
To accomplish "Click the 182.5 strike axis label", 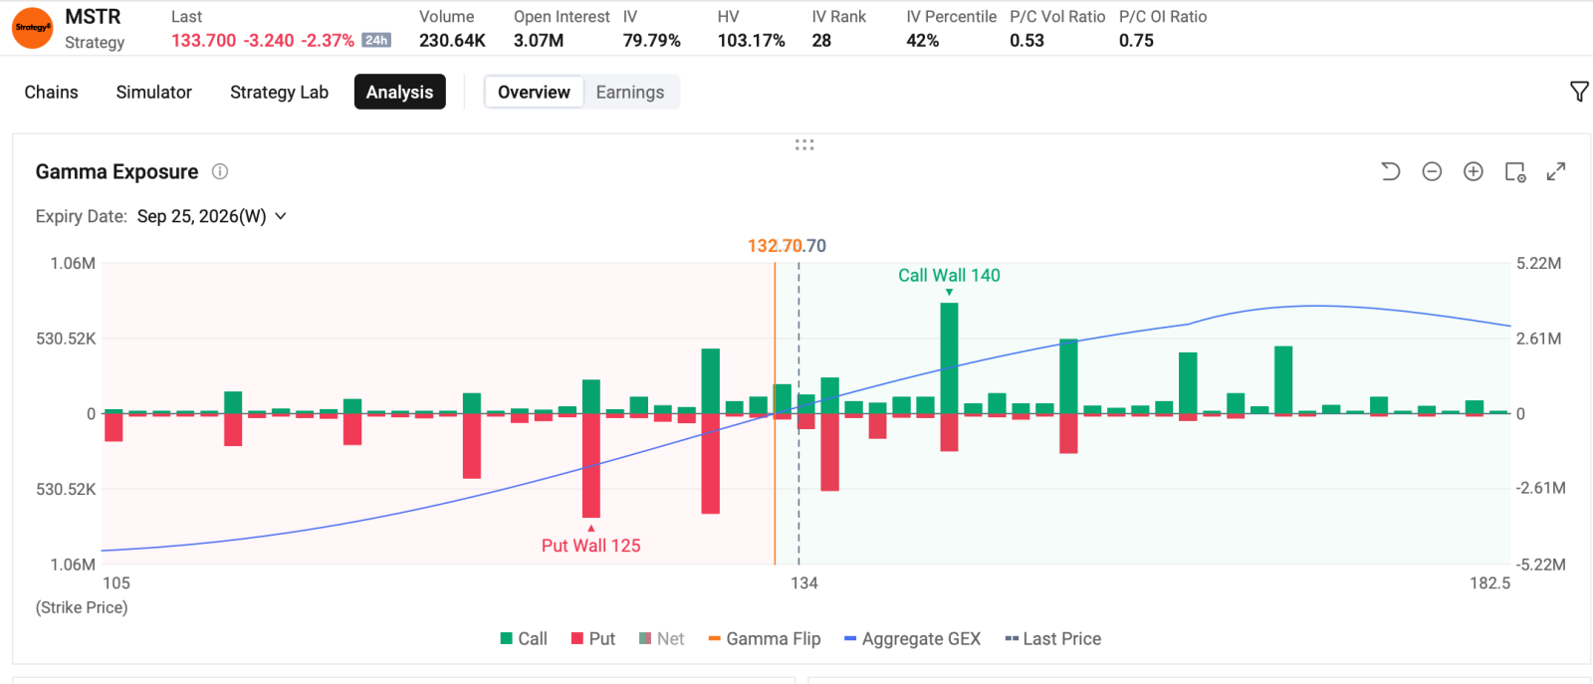I will [1489, 583].
